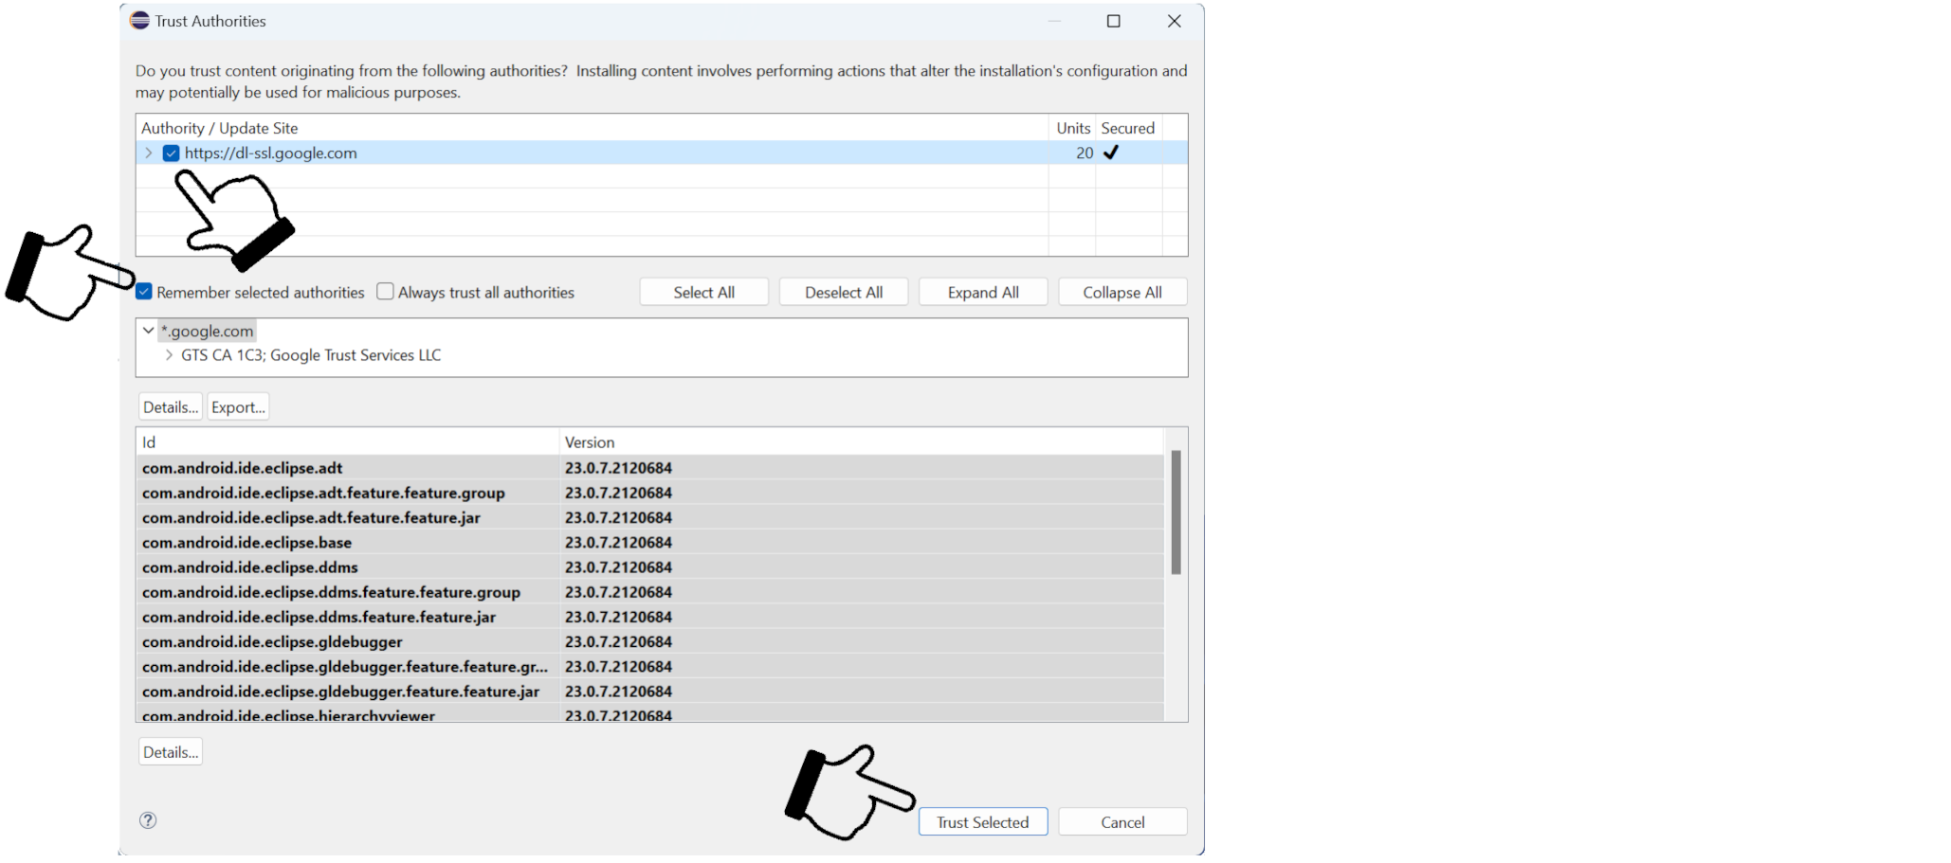Enable Always trust all authorities
Screen dimensions: 1951x863
385,292
